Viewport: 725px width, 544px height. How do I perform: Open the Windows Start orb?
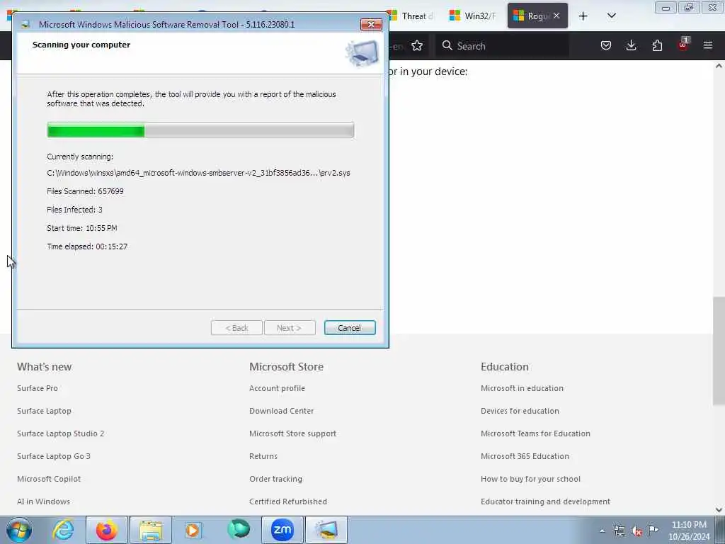coord(19,530)
